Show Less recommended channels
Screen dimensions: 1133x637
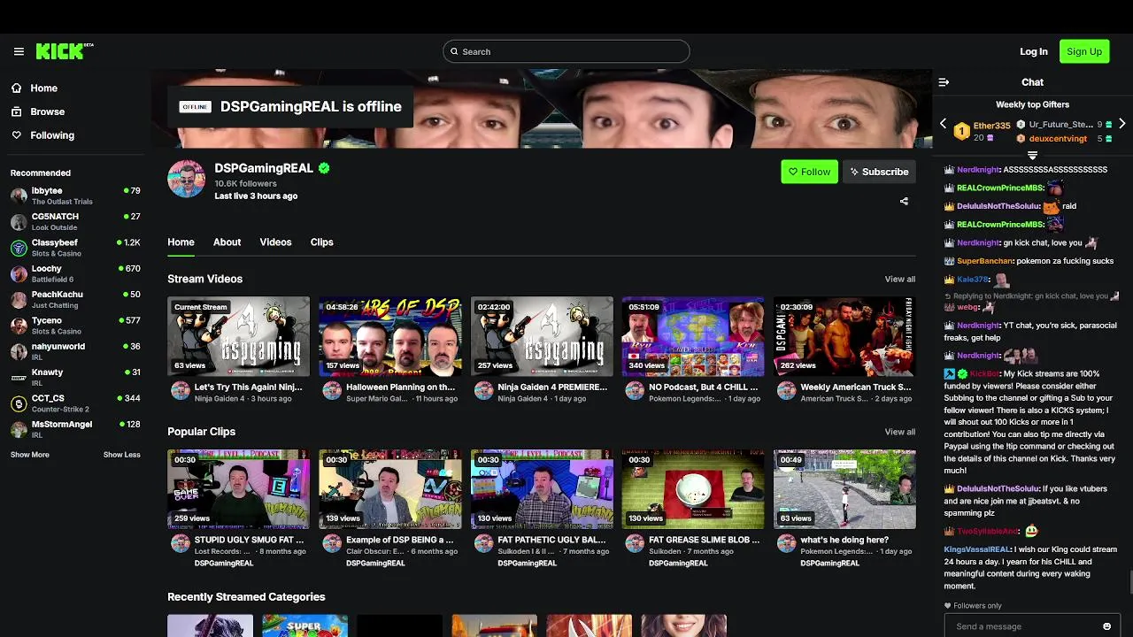pyautogui.click(x=122, y=455)
